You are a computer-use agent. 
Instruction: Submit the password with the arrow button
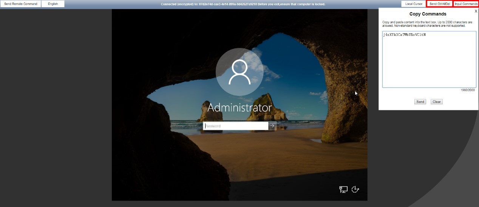point(272,126)
